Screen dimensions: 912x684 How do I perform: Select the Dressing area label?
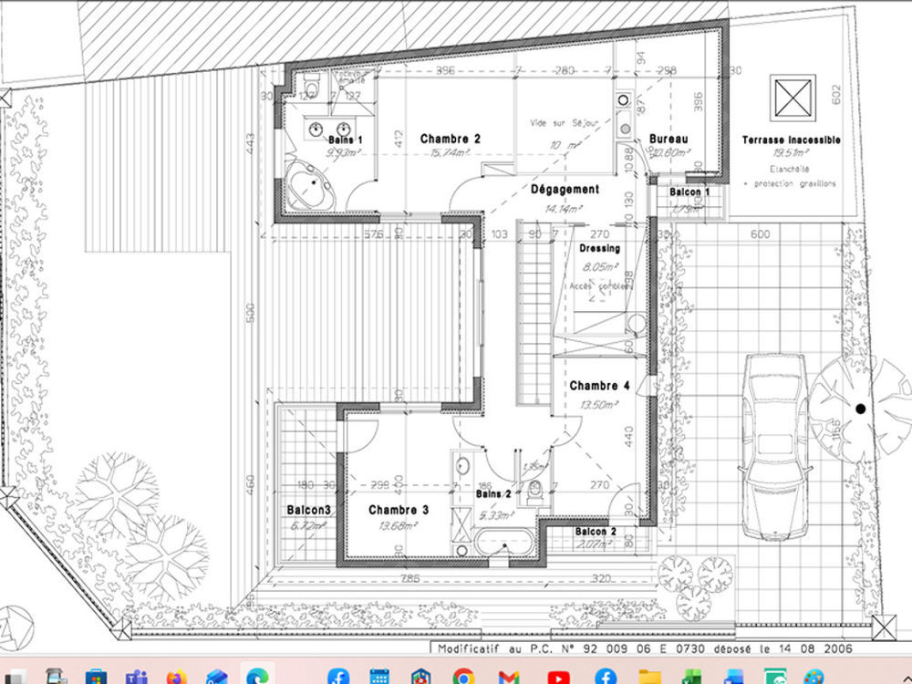tap(599, 247)
